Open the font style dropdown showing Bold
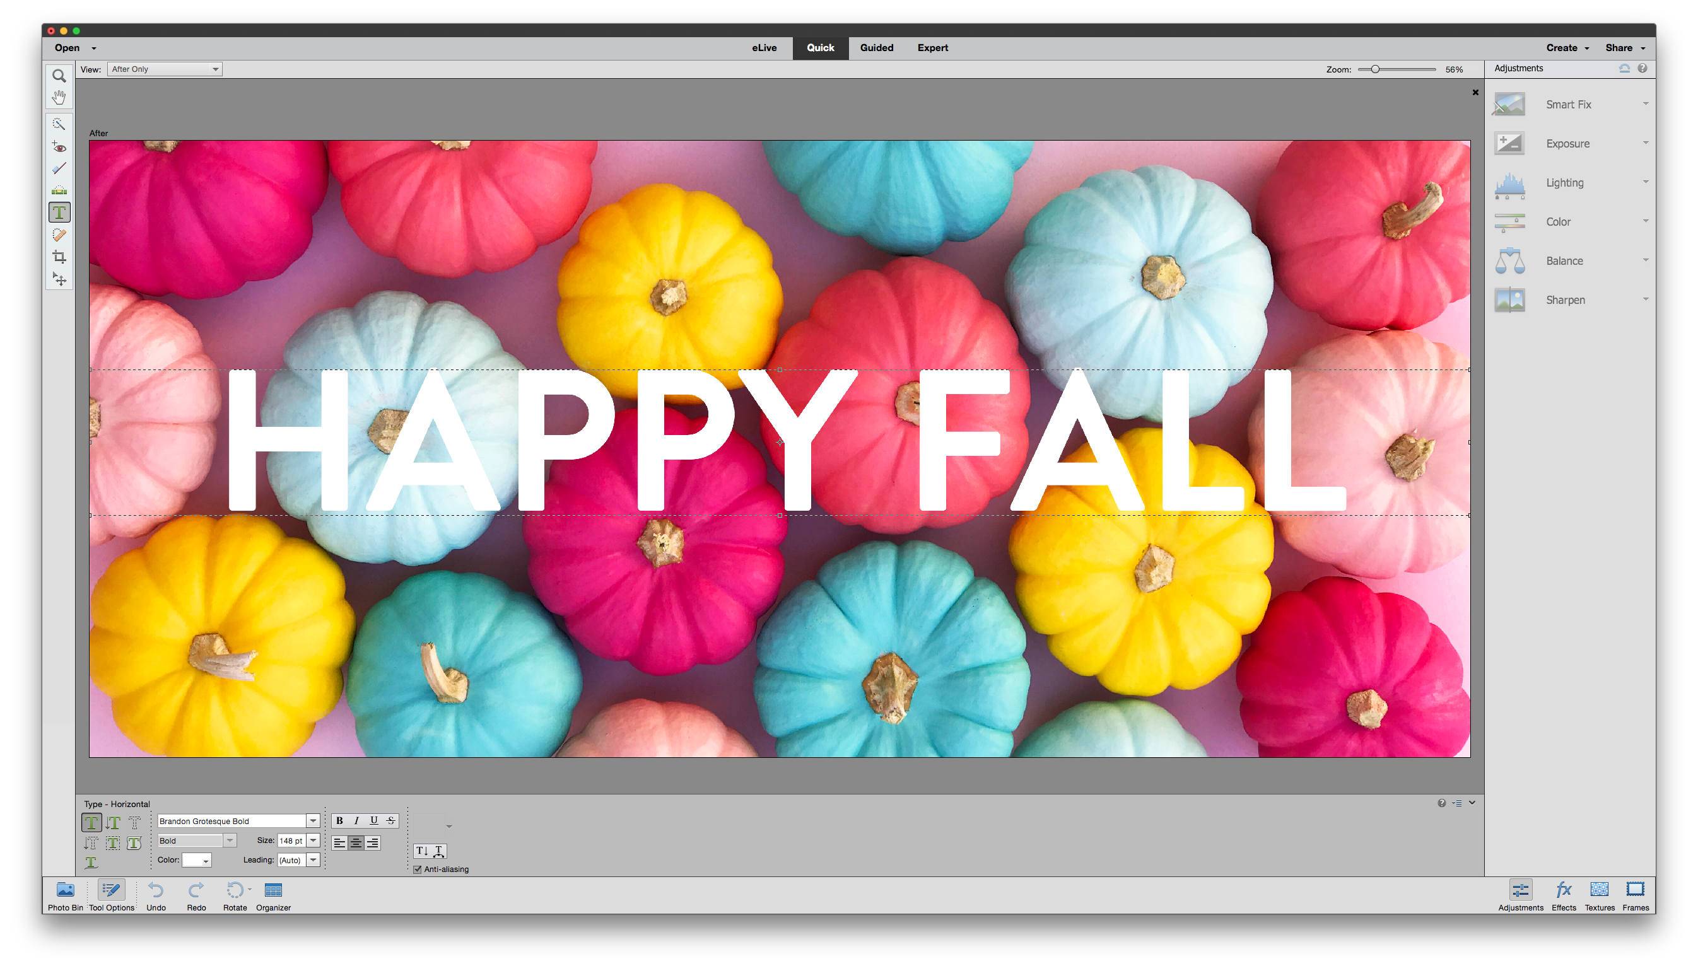 coord(196,840)
